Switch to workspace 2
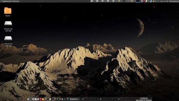The height and width of the screenshot is (101, 179). [x=83, y=99]
